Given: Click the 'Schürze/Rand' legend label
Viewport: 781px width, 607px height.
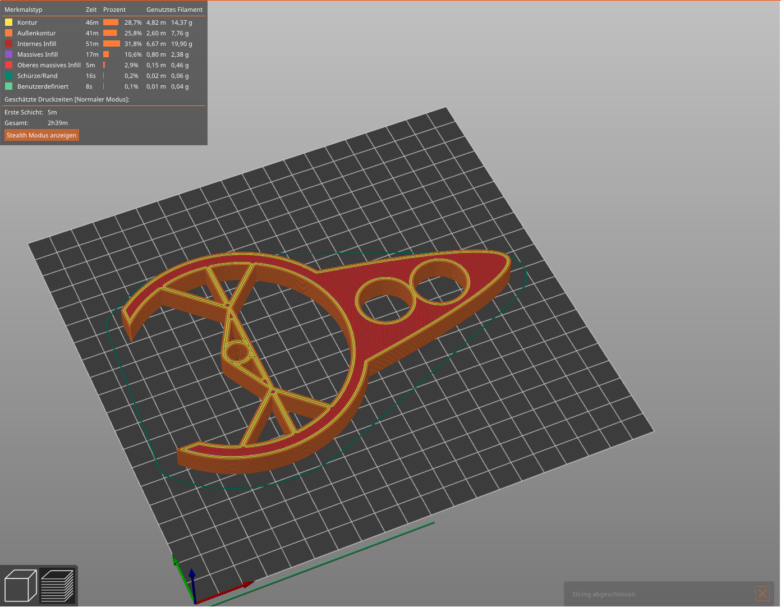Looking at the screenshot, I should tap(37, 76).
